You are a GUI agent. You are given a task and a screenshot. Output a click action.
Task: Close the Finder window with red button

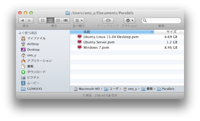(x=20, y=13)
